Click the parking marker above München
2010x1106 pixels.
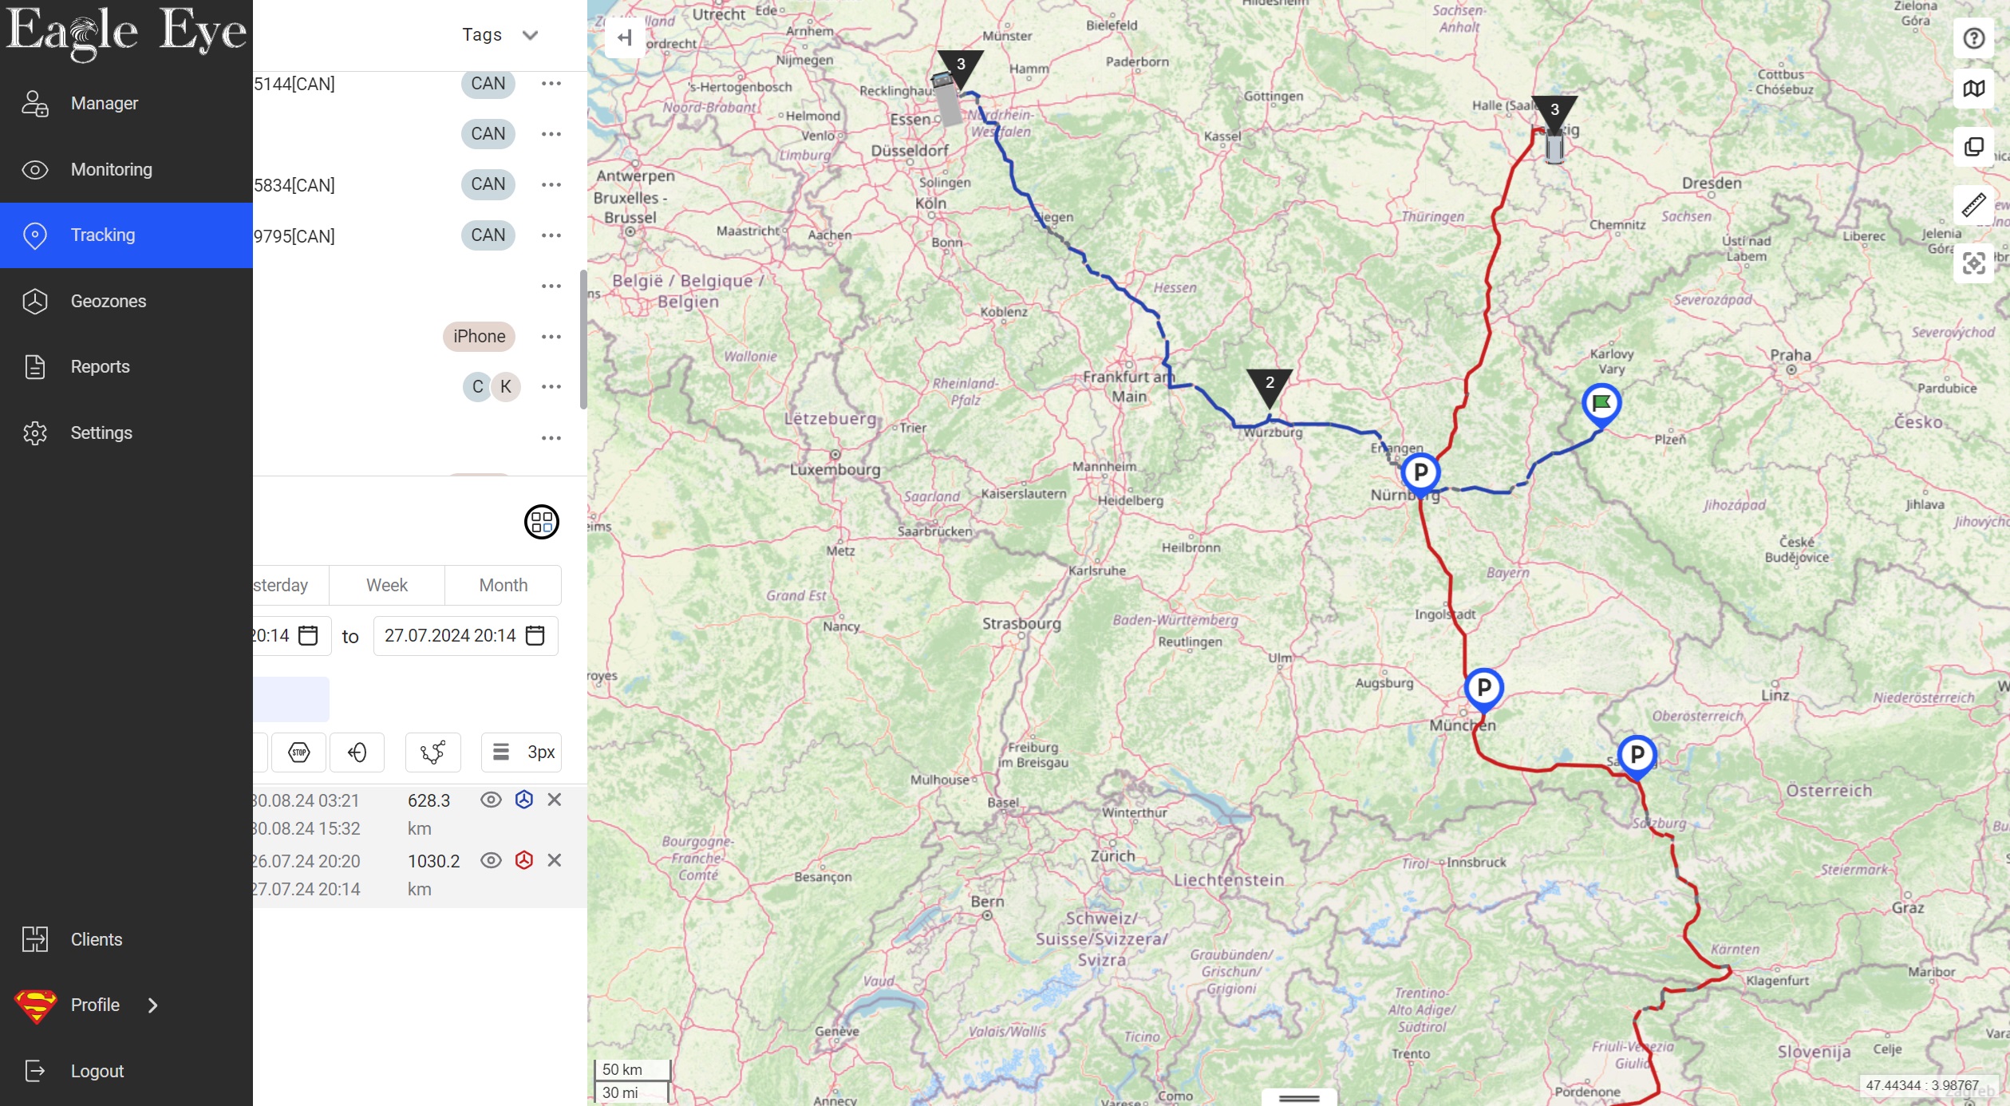pos(1484,688)
